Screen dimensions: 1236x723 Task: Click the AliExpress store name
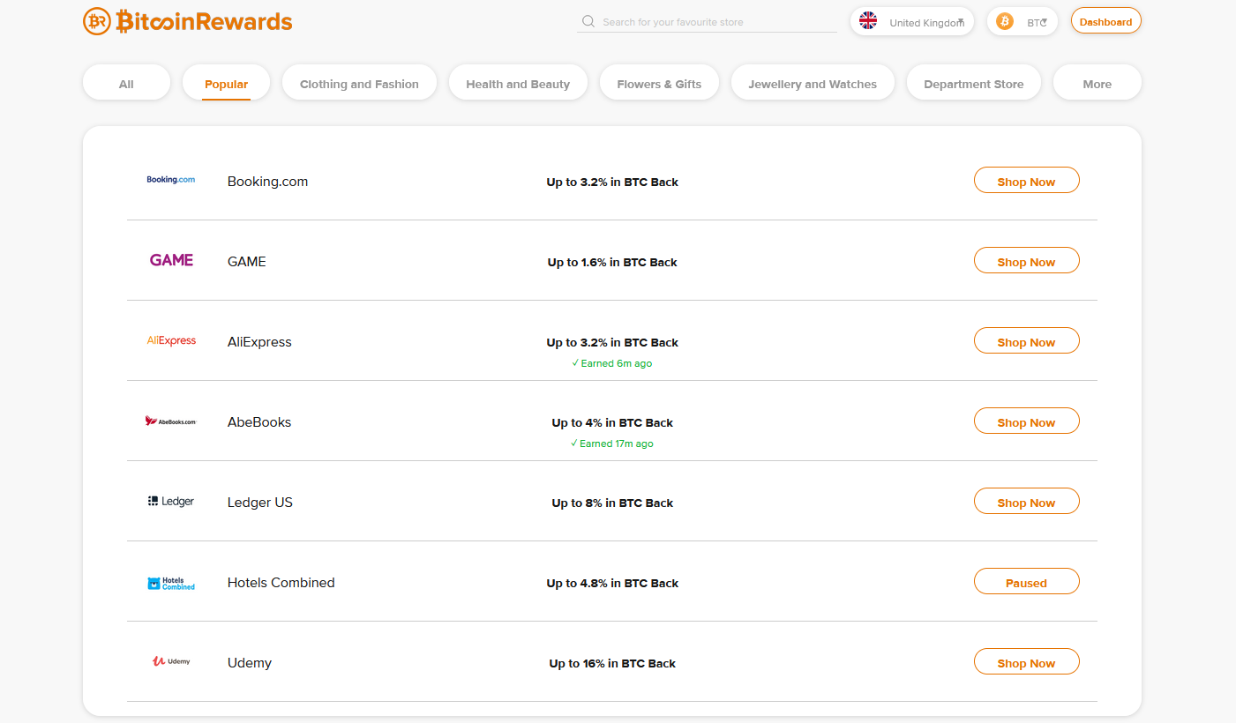[x=259, y=341]
